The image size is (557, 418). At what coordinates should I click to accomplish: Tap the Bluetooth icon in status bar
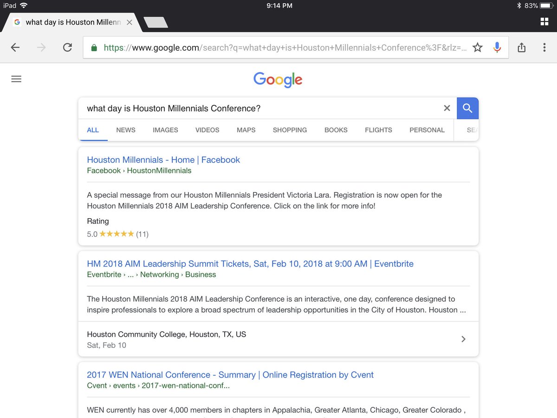click(519, 6)
